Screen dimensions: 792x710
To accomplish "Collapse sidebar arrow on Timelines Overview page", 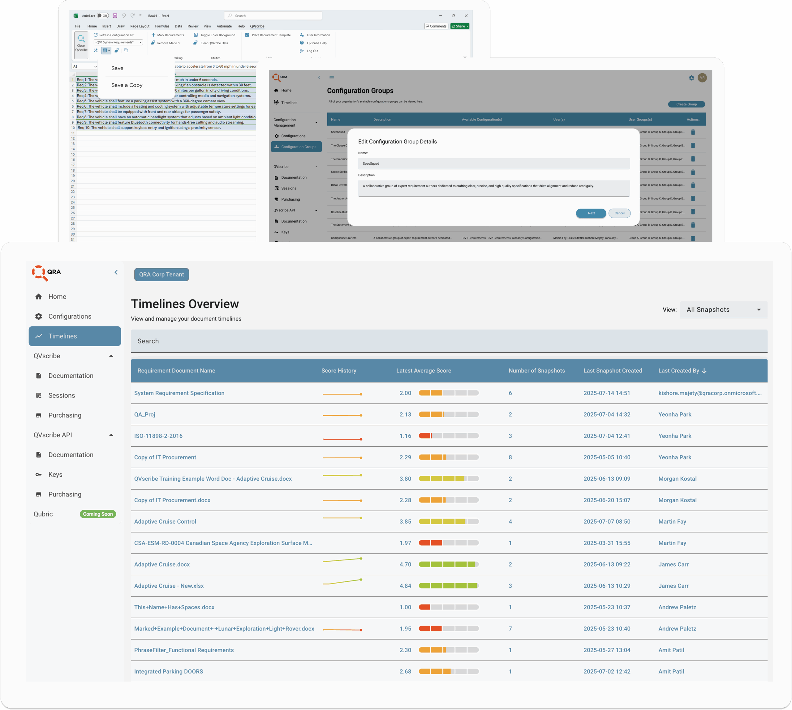I will 116,272.
